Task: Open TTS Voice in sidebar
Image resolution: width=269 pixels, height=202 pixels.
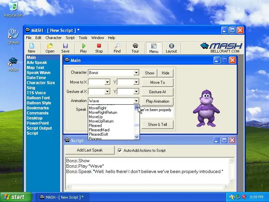Action: click(x=36, y=93)
